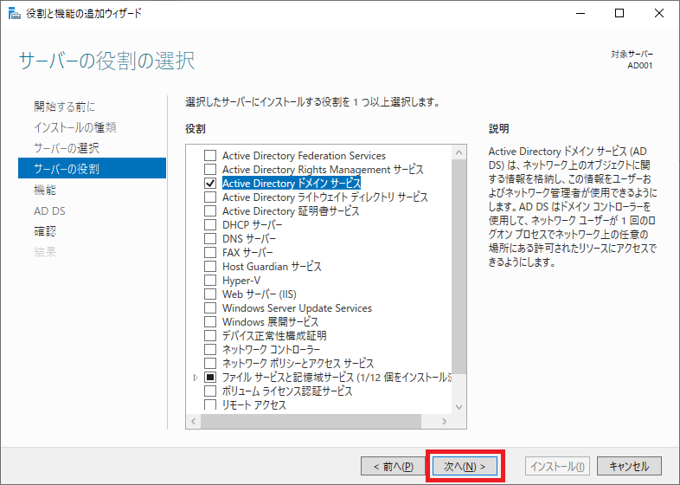Select the サーバーの役割 step
The width and height of the screenshot is (680, 485).
pos(92,169)
